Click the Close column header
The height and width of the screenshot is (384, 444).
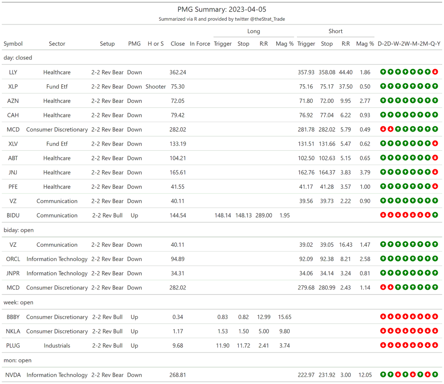178,44
